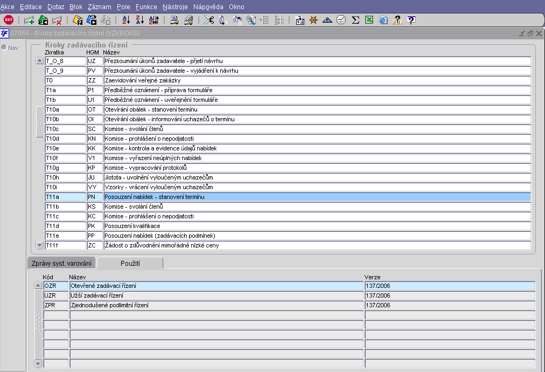This screenshot has width=545, height=372.
Task: Click Verze 137/2006 in the ZPR row
Action: [x=450, y=305]
